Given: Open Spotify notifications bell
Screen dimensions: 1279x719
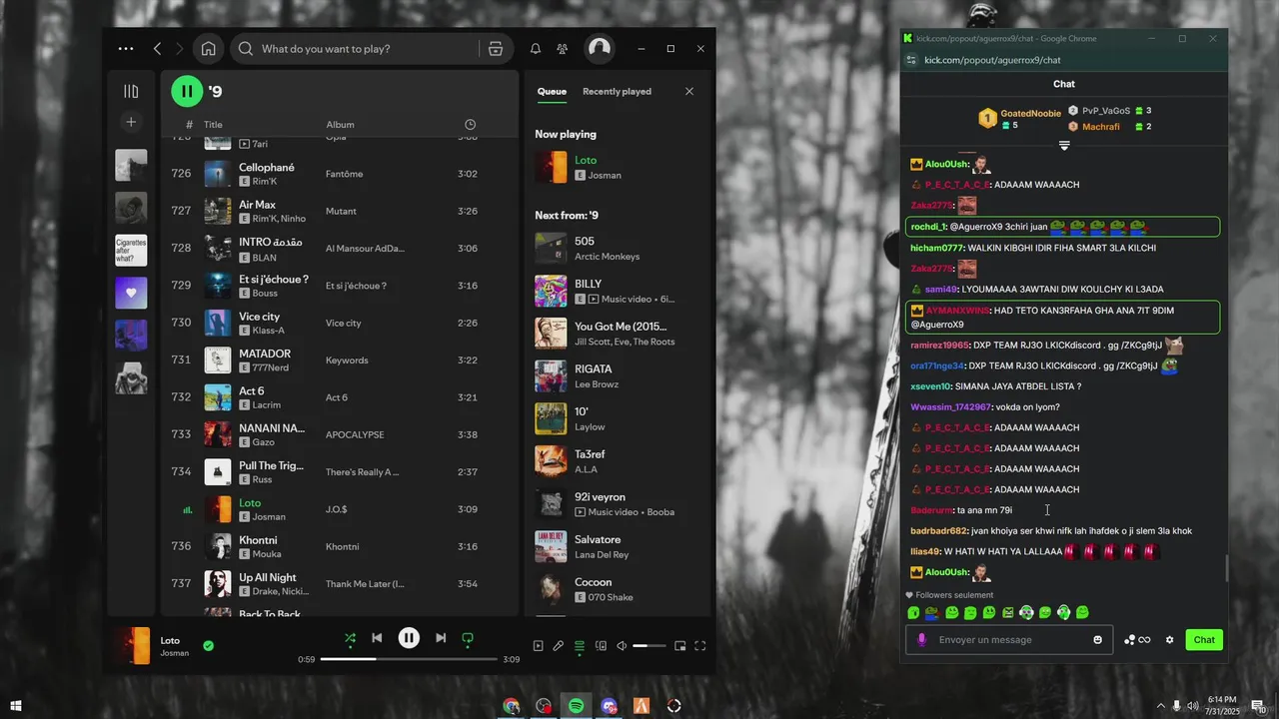Looking at the screenshot, I should [x=536, y=48].
